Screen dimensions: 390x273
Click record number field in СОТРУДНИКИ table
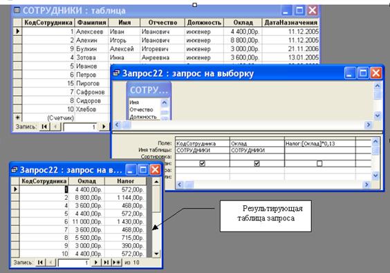click(80, 127)
